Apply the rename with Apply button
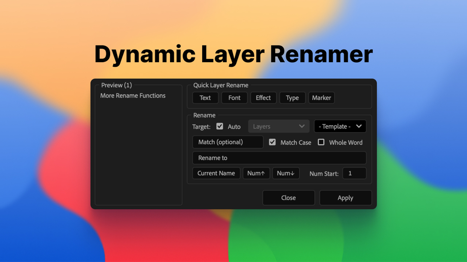 click(345, 198)
